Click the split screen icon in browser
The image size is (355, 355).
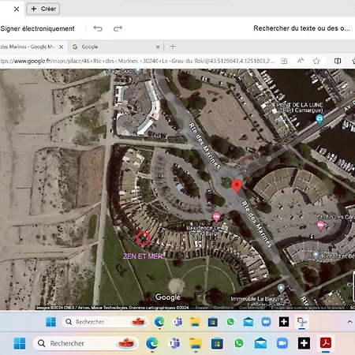click(x=338, y=61)
